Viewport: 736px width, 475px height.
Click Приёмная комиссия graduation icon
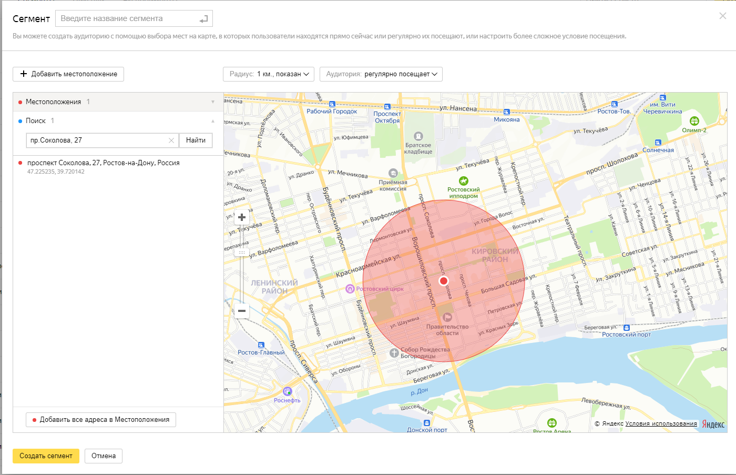coord(393,173)
